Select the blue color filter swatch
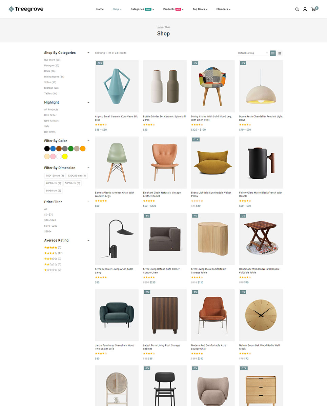The height and width of the screenshot is (406, 327). (x=53, y=149)
